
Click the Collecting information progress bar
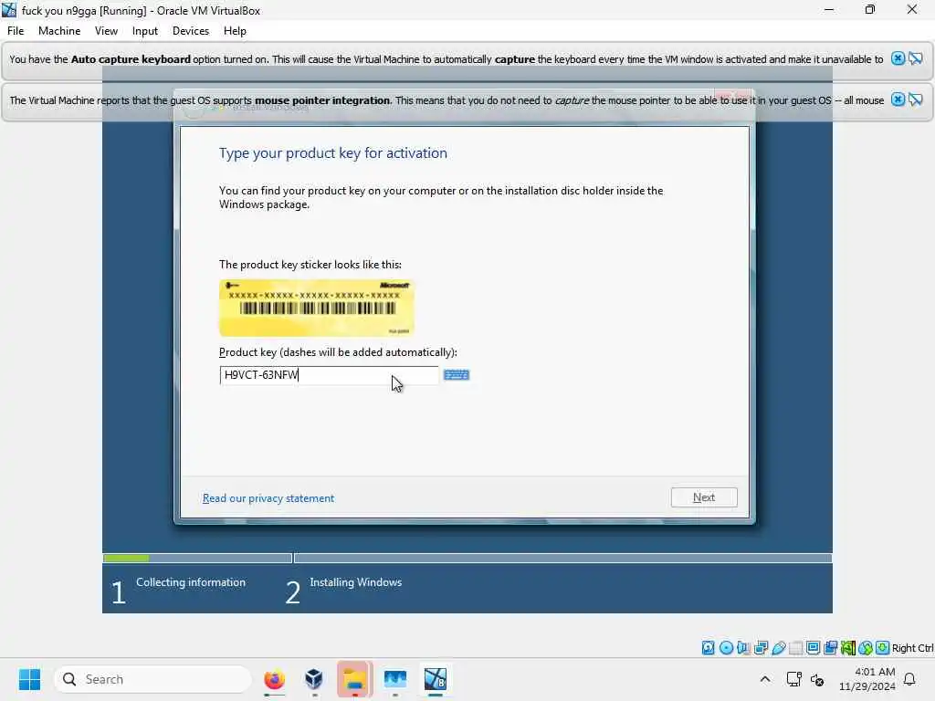point(197,558)
